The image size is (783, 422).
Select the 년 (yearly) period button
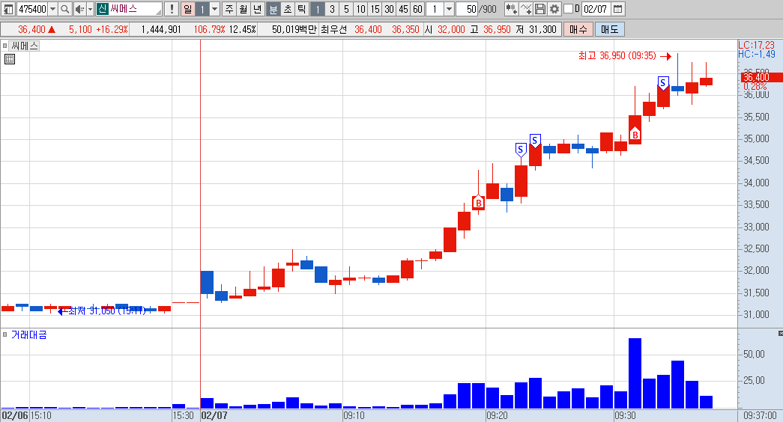(x=258, y=9)
